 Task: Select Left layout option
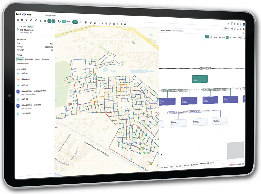click(x=211, y=37)
